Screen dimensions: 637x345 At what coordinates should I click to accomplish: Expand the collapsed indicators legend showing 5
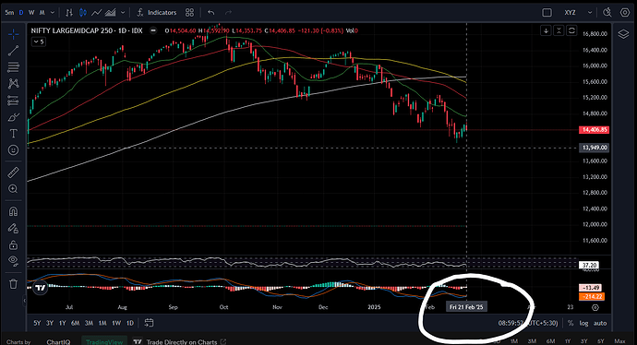pyautogui.click(x=39, y=42)
